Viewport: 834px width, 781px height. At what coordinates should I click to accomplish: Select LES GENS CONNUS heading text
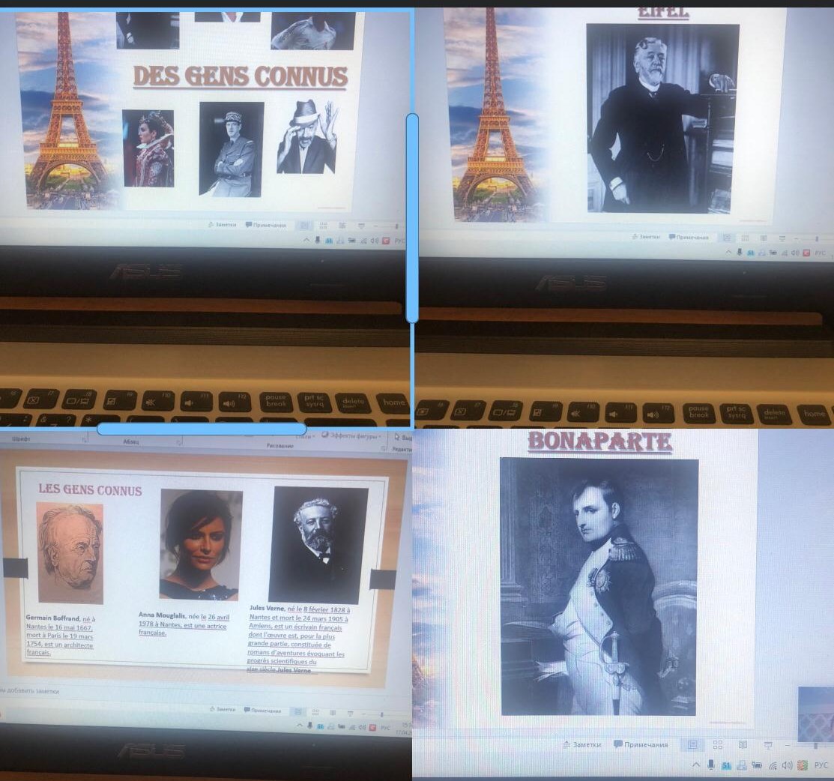(90, 489)
